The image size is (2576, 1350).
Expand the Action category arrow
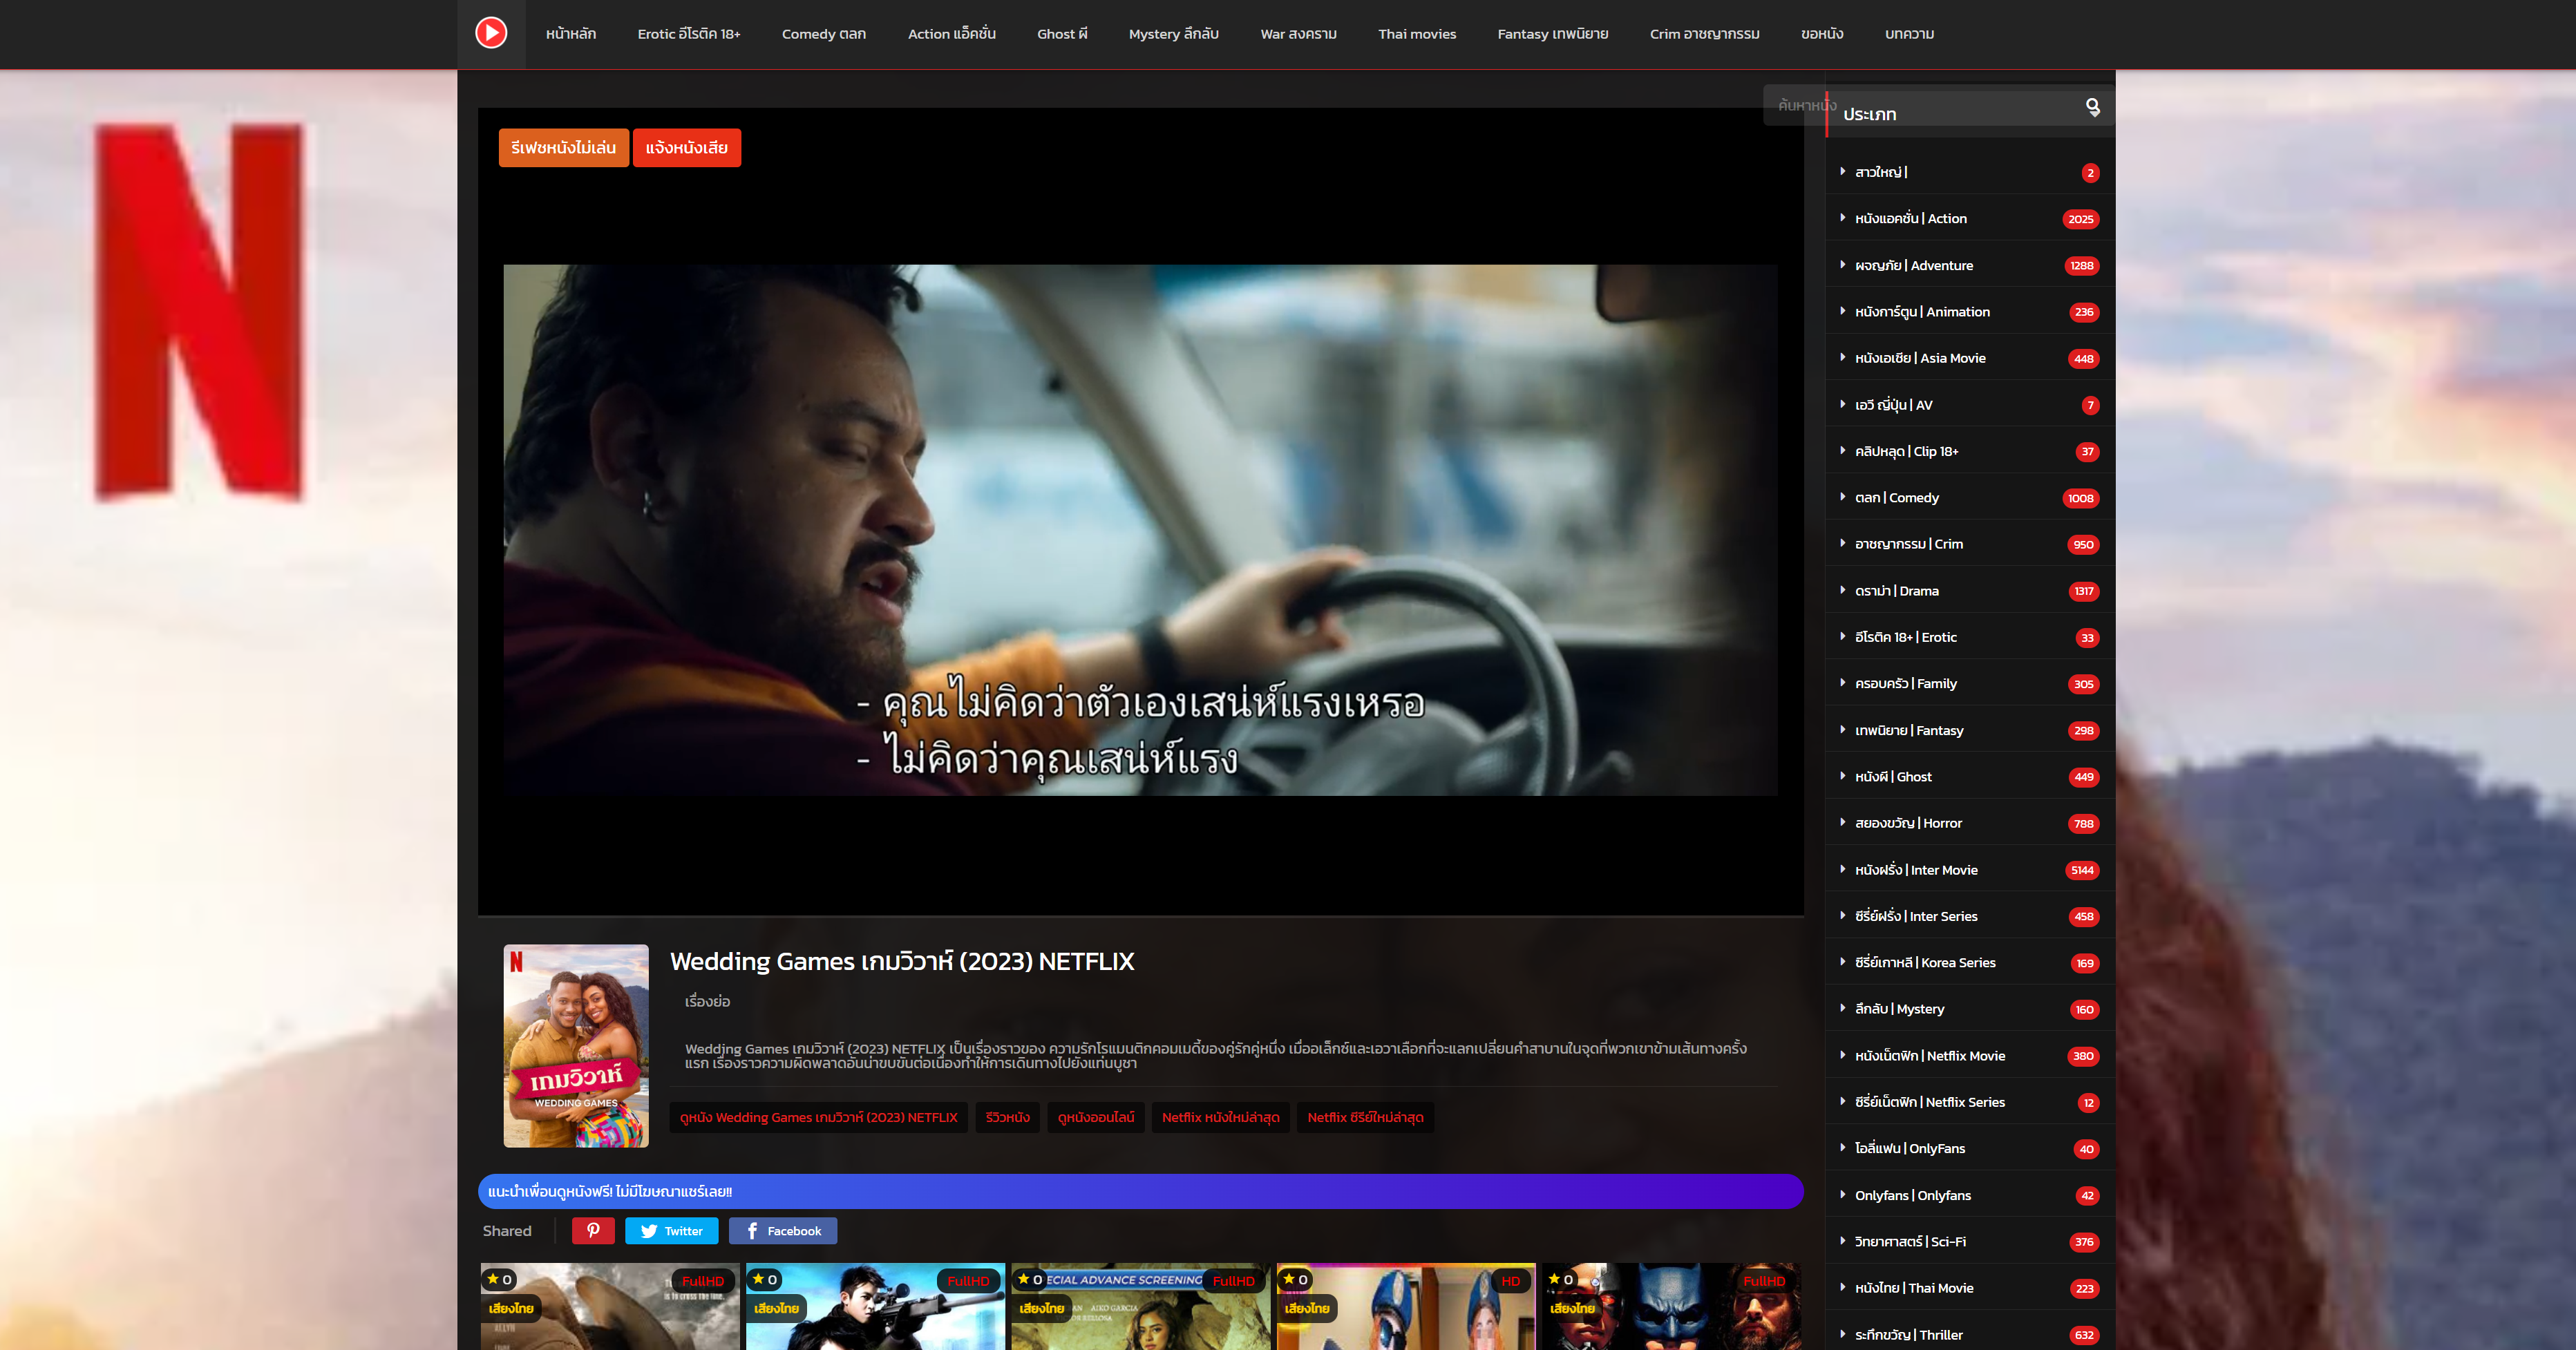pos(1842,218)
